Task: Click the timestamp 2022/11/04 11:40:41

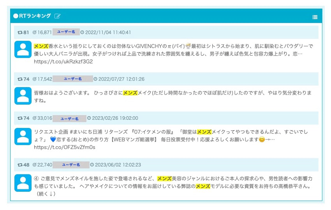Action: point(107,32)
